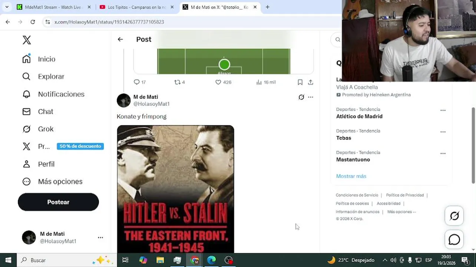The image size is (476, 267).
Task: Bookmark the post
Action: coord(300,82)
